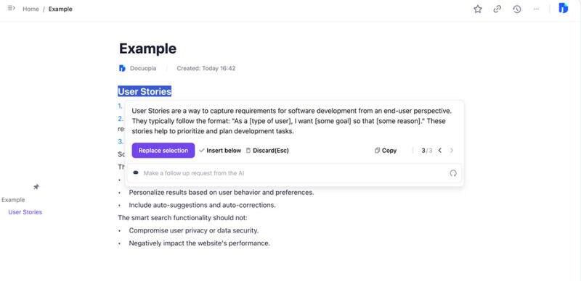This screenshot has width=581, height=281.
Task: Toggle the sidebar menu icon
Action: [11, 8]
